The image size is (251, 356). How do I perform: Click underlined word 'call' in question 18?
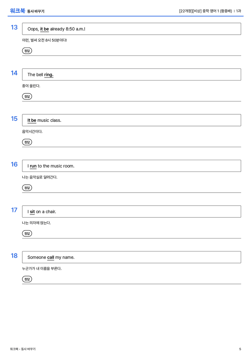51,257
